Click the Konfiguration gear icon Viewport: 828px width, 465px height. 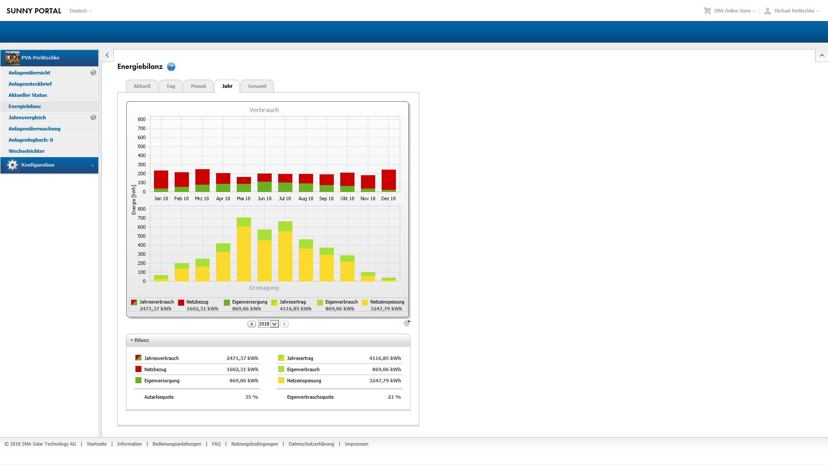pos(13,165)
